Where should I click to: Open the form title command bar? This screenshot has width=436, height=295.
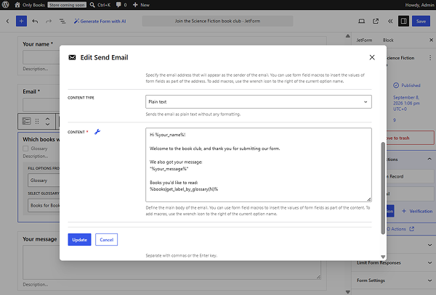point(217,21)
